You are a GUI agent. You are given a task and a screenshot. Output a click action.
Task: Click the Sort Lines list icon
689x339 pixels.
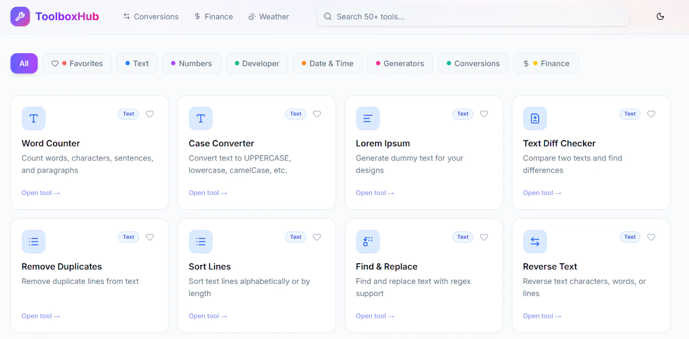pos(201,241)
